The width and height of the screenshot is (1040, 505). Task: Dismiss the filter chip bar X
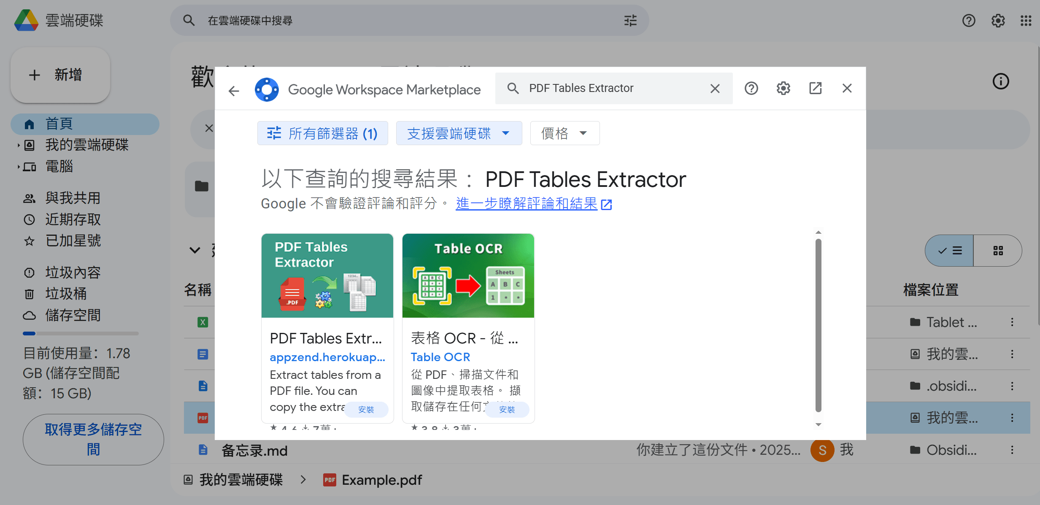pyautogui.click(x=209, y=128)
